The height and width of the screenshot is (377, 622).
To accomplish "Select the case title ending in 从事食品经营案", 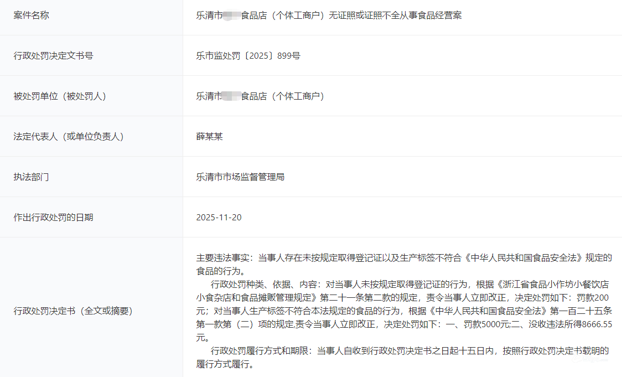I will [329, 16].
